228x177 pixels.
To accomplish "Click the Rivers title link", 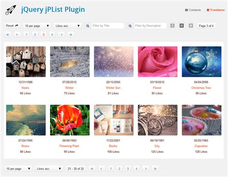I will (x=25, y=146).
